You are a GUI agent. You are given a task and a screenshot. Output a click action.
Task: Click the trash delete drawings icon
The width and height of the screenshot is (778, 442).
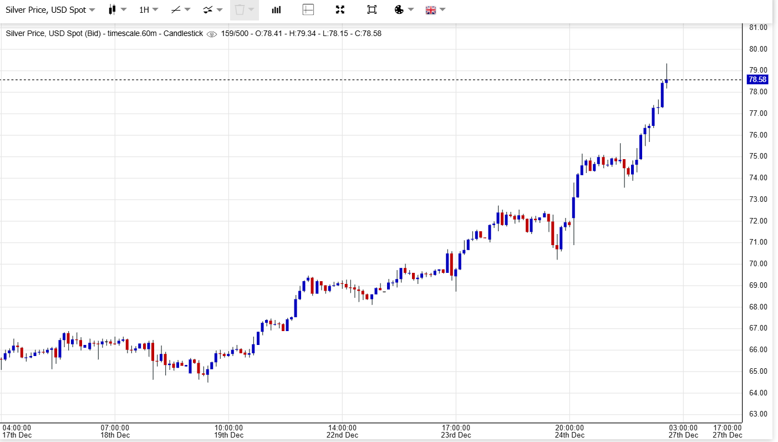pos(240,10)
